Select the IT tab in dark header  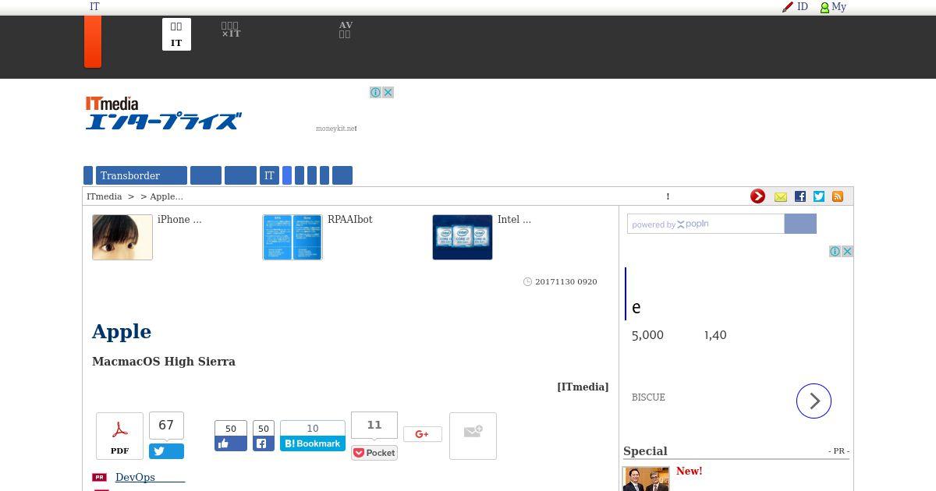[176, 34]
